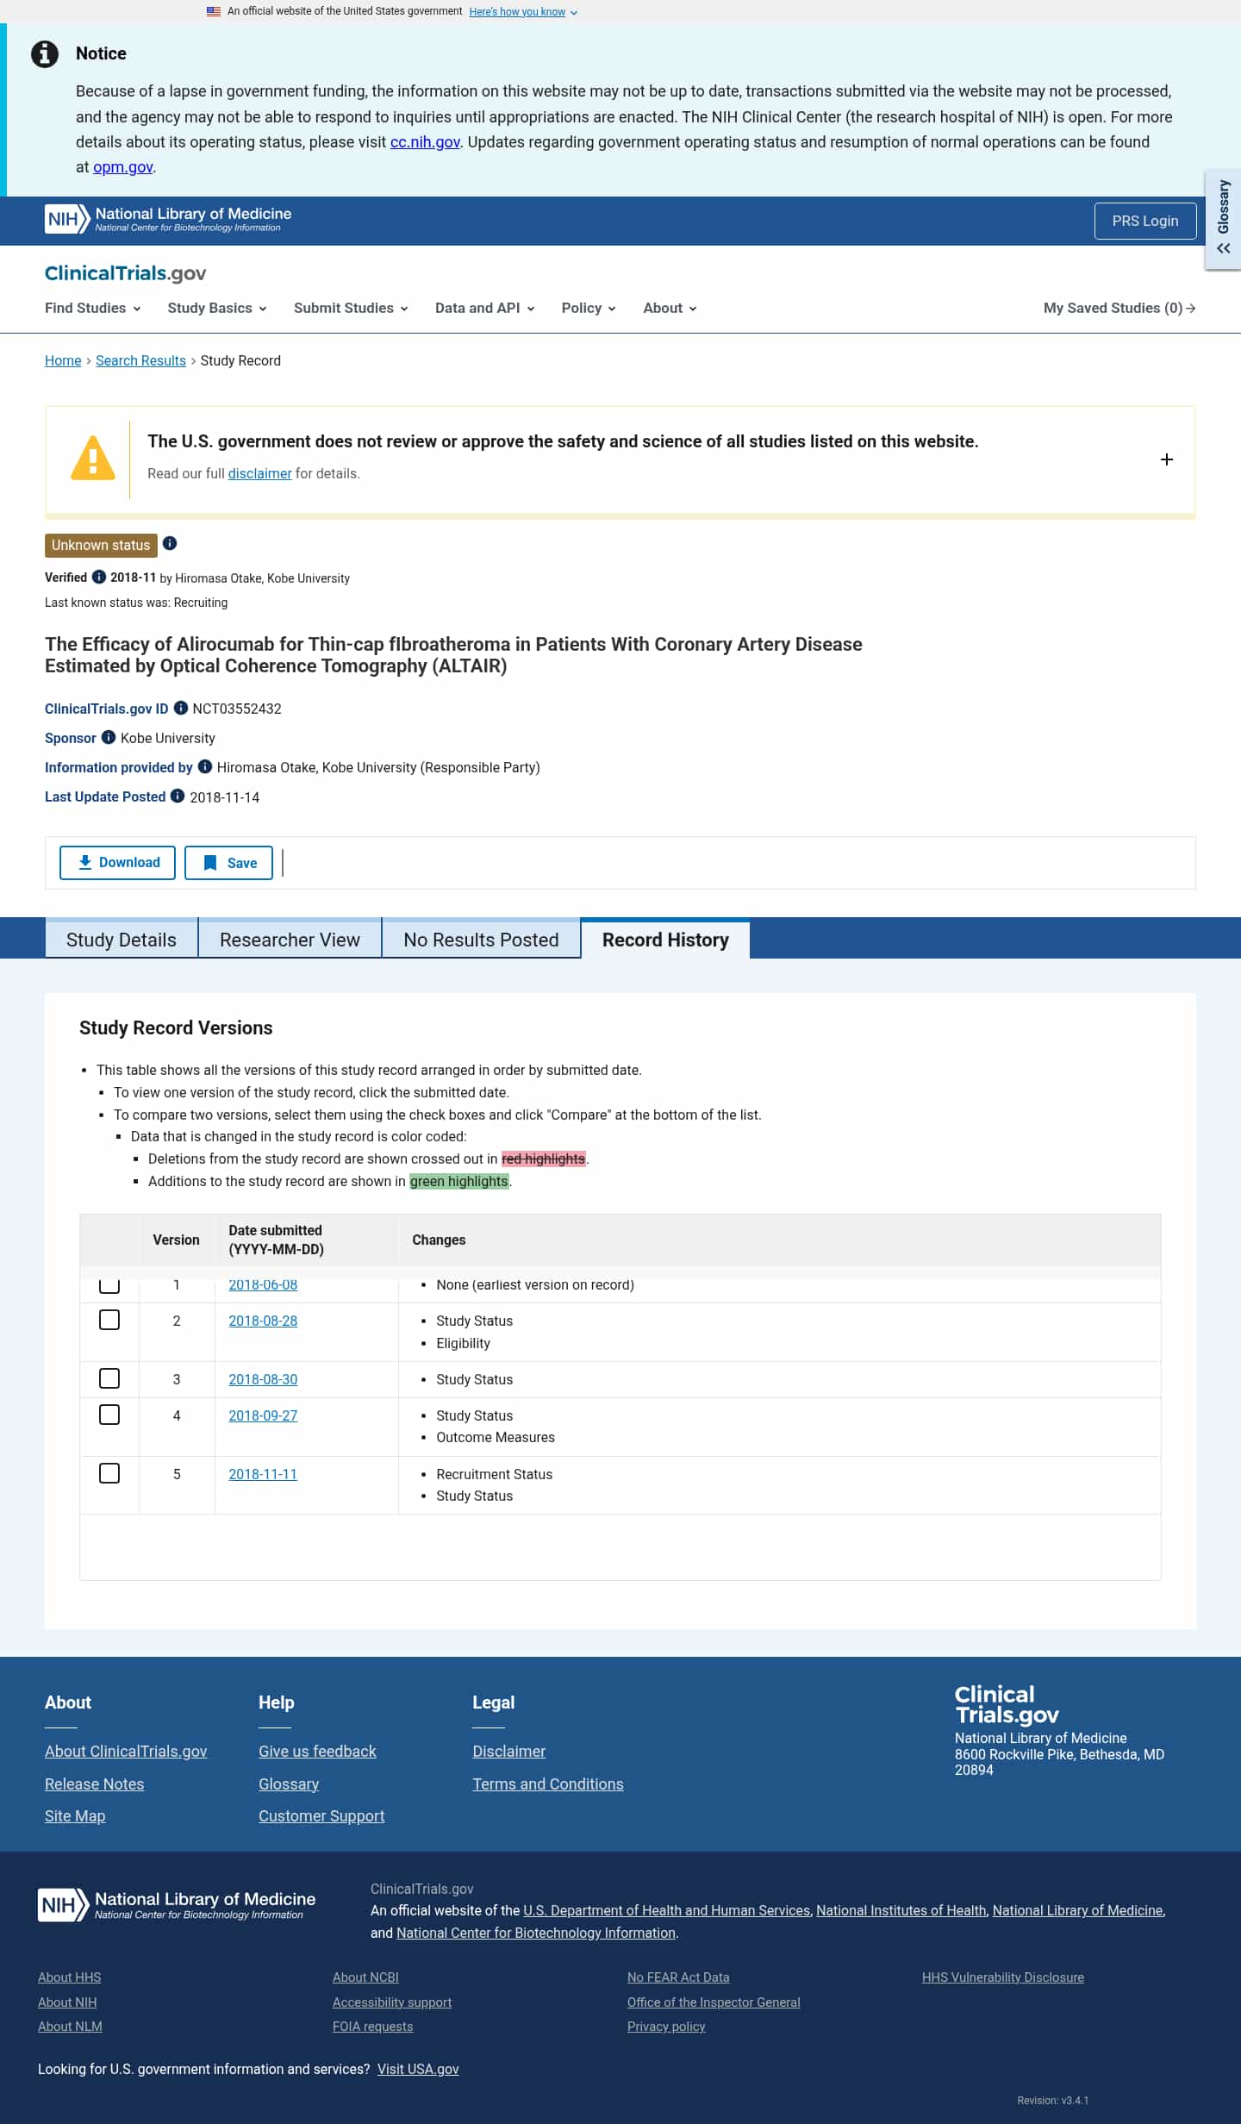
Task: Click the PRS Login button
Action: point(1145,221)
